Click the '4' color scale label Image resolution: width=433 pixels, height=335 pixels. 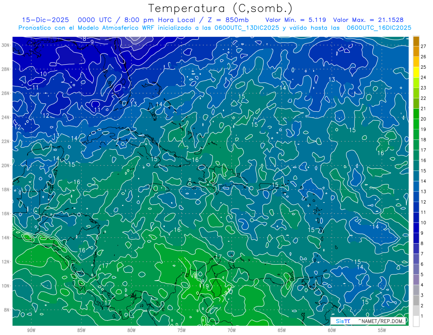coord(422,285)
